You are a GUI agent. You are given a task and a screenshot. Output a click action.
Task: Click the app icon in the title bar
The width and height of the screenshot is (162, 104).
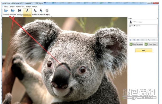tap(3, 3)
